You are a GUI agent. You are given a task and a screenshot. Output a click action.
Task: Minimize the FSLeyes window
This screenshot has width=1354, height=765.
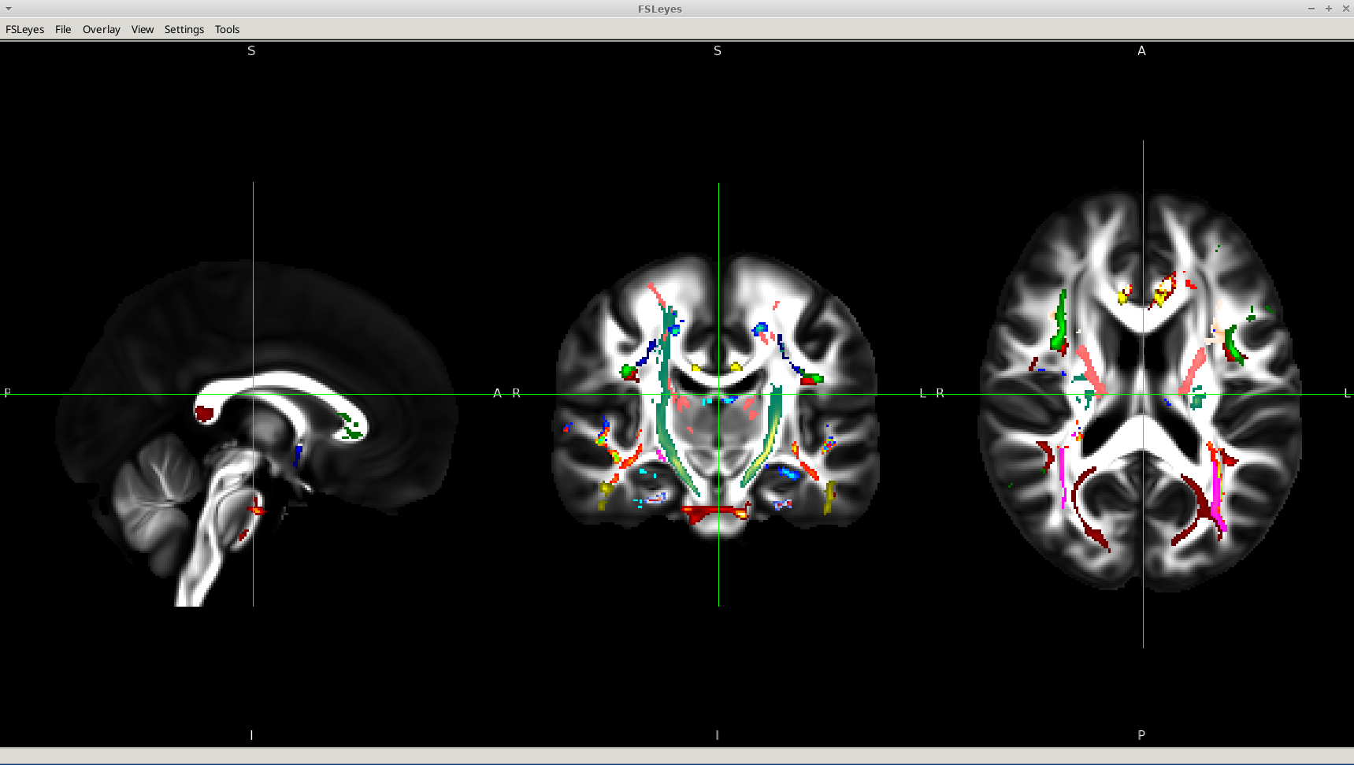pos(1311,9)
